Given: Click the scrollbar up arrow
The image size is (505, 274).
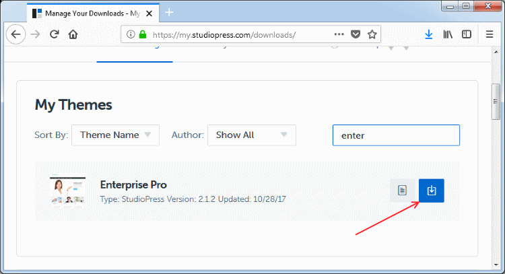Looking at the screenshot, I should (496, 52).
